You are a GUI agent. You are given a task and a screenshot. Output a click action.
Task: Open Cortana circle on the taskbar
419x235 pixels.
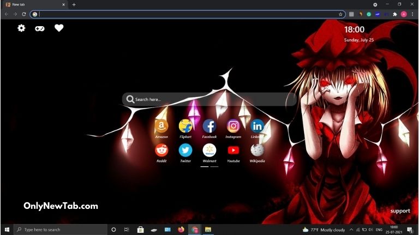pos(113,230)
